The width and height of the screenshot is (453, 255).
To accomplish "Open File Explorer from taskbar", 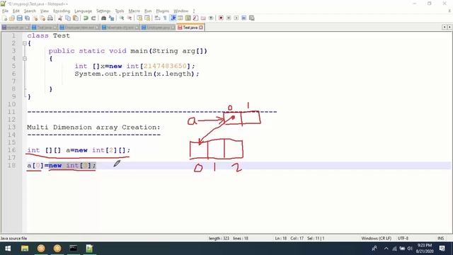I will point(25,249).
